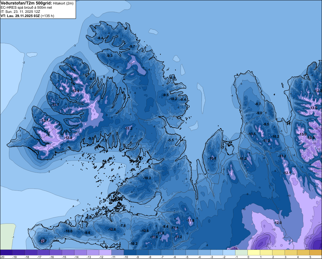The height and width of the screenshot is (259, 322).
Task: Click the -10.0 temperature value on the map
Action: coord(69,231)
